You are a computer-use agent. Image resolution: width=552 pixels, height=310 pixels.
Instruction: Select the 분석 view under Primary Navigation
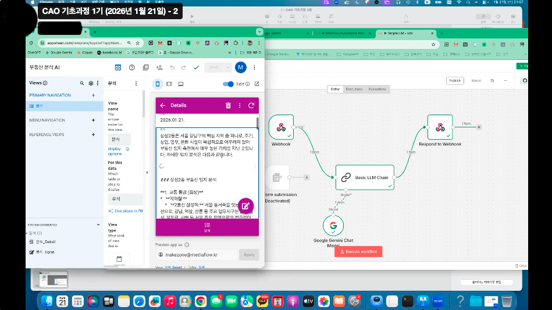65,106
